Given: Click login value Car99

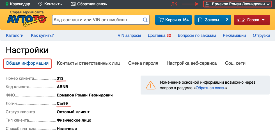Looking at the screenshot, I should [x=62, y=103].
